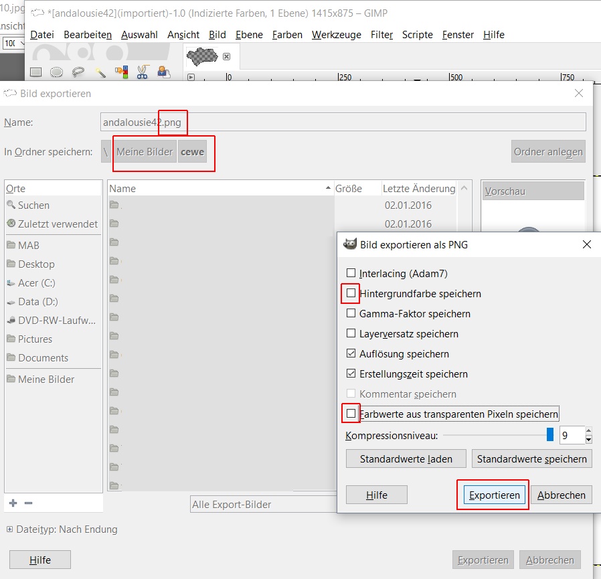Viewport: 601px width, 579px height.
Task: Select the Foreground Select tool
Action: coord(164,72)
